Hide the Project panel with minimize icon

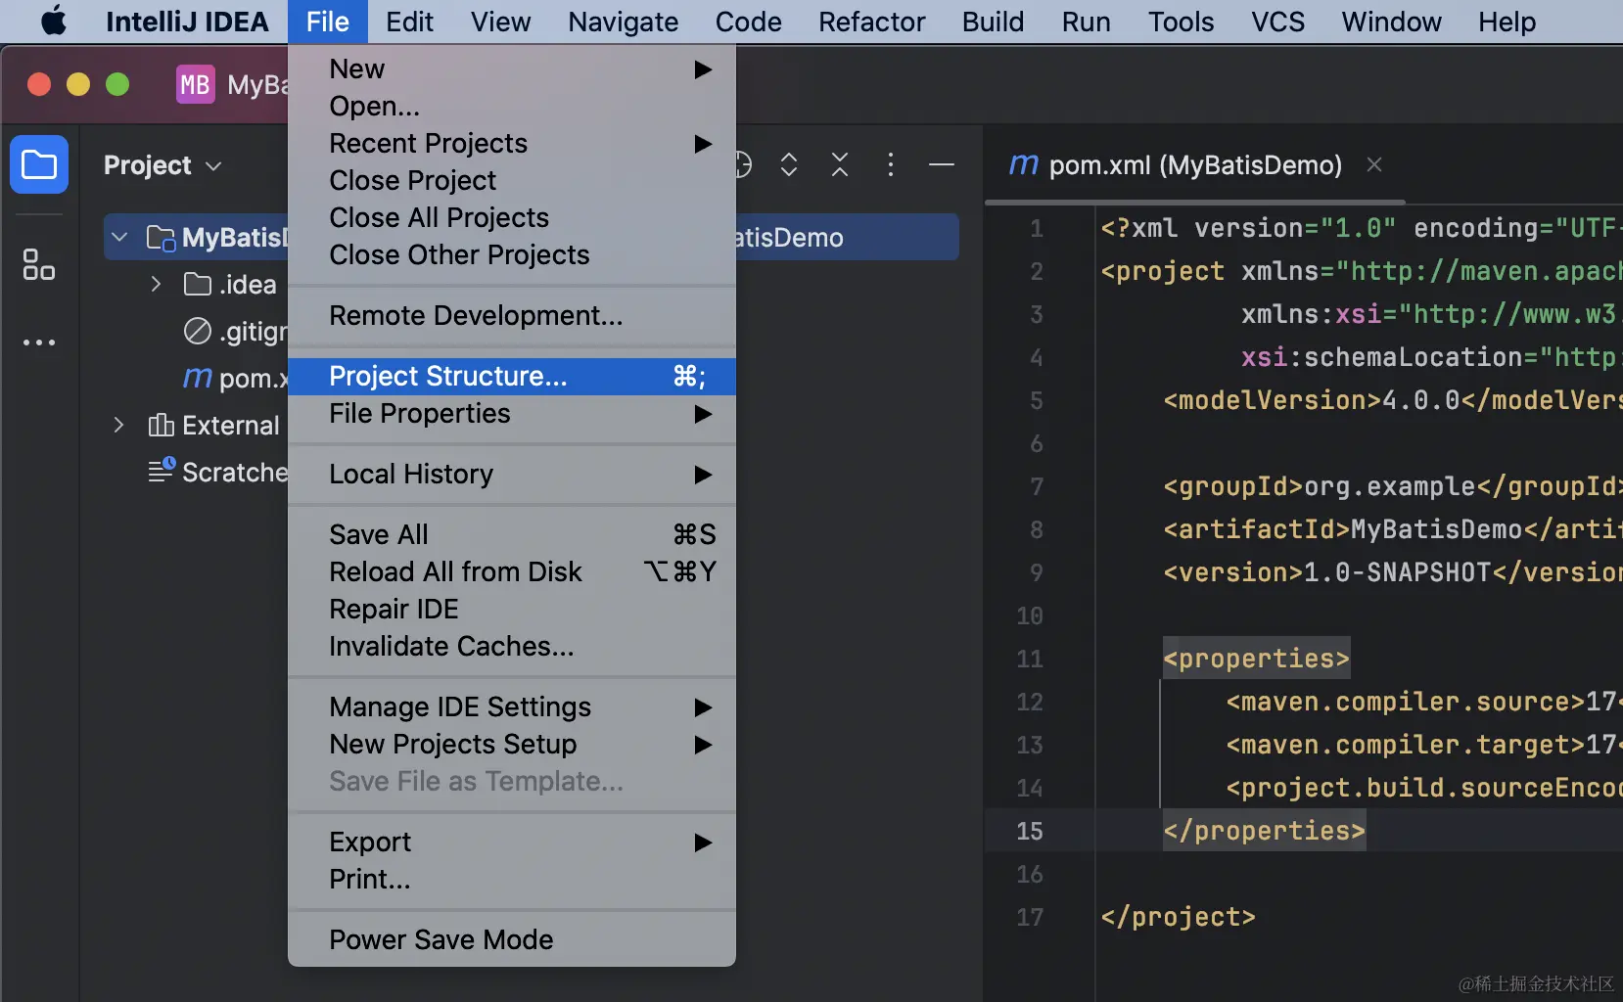coord(942,164)
